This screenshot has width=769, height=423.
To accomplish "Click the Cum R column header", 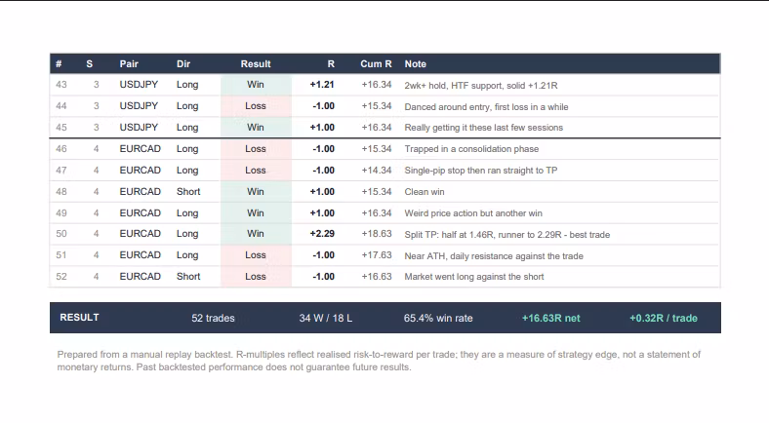I will [376, 64].
